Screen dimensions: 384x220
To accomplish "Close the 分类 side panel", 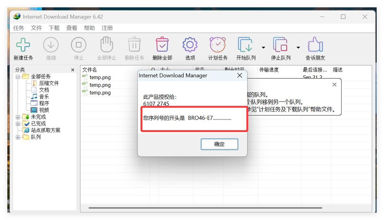I will point(73,70).
